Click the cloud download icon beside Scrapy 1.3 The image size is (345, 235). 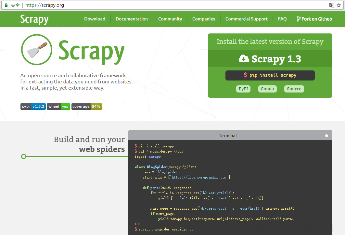pyautogui.click(x=244, y=59)
